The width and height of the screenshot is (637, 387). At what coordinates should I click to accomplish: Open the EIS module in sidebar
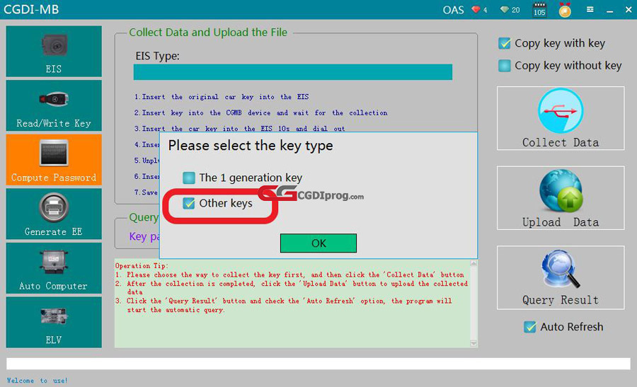(x=54, y=52)
